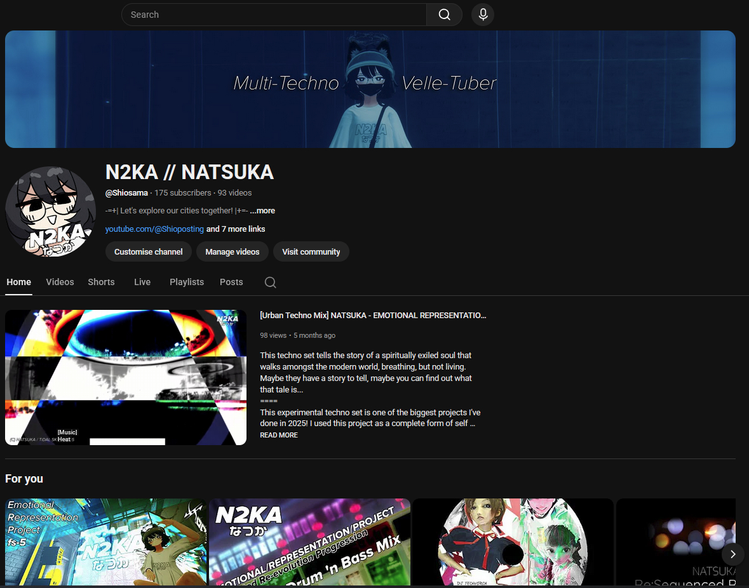Click the channel search magnifier icon
The height and width of the screenshot is (588, 749).
point(270,283)
